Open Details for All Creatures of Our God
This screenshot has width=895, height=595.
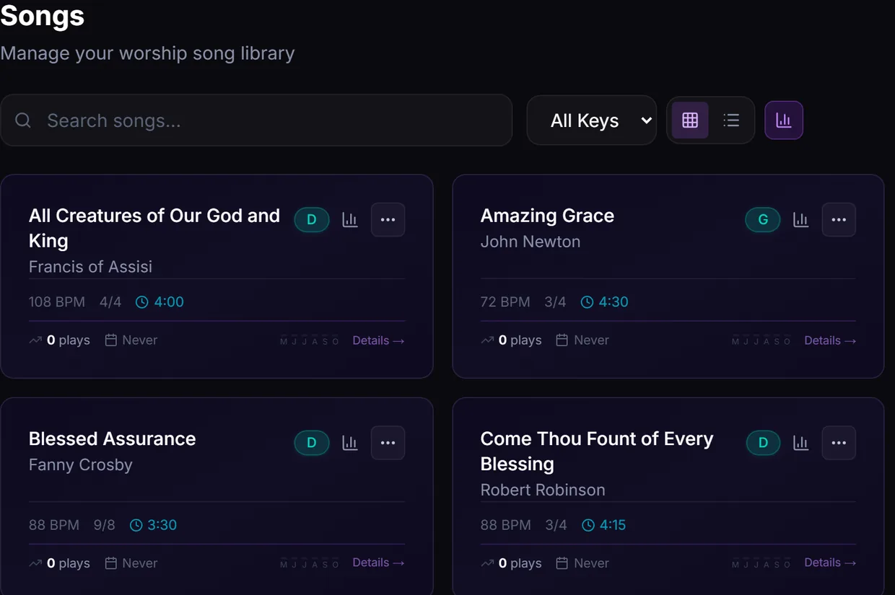click(x=378, y=340)
